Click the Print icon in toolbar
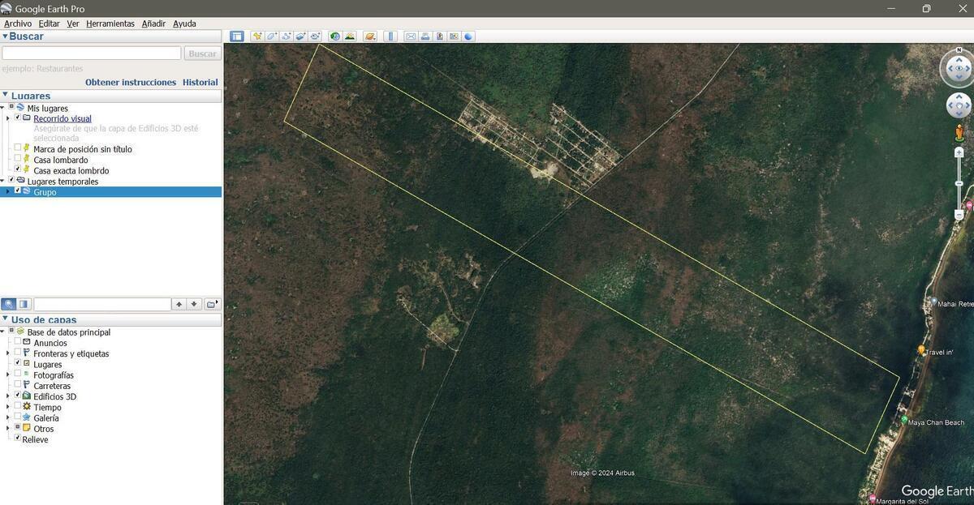The width and height of the screenshot is (974, 505). click(425, 36)
